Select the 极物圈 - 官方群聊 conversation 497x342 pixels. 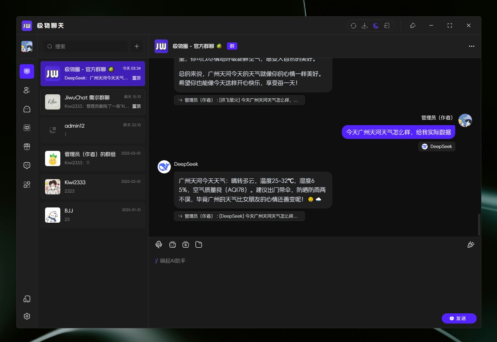(x=93, y=74)
